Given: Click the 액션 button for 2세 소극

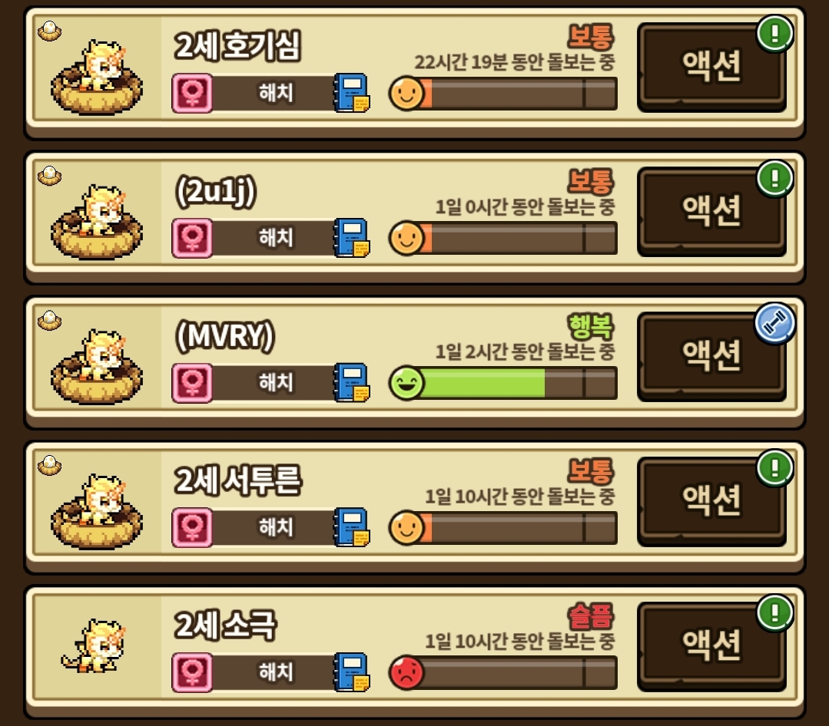Looking at the screenshot, I should pyautogui.click(x=711, y=645).
